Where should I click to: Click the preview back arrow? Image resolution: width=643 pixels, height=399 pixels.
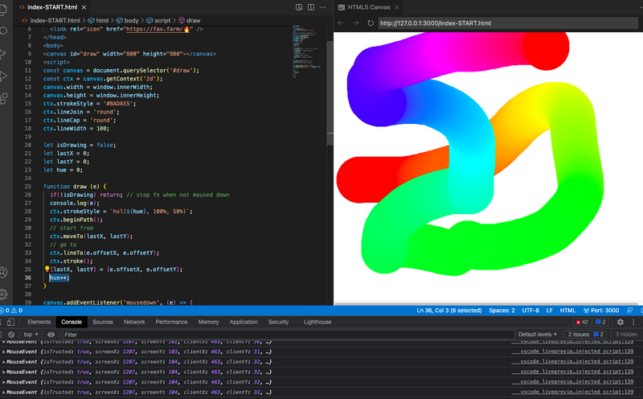pos(341,23)
